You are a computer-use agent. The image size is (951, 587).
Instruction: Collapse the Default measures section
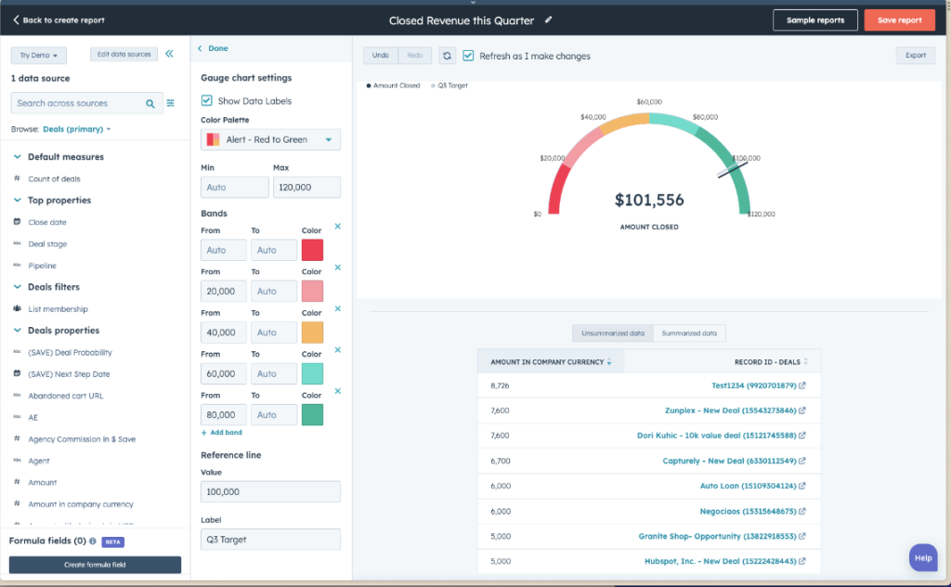pos(18,157)
